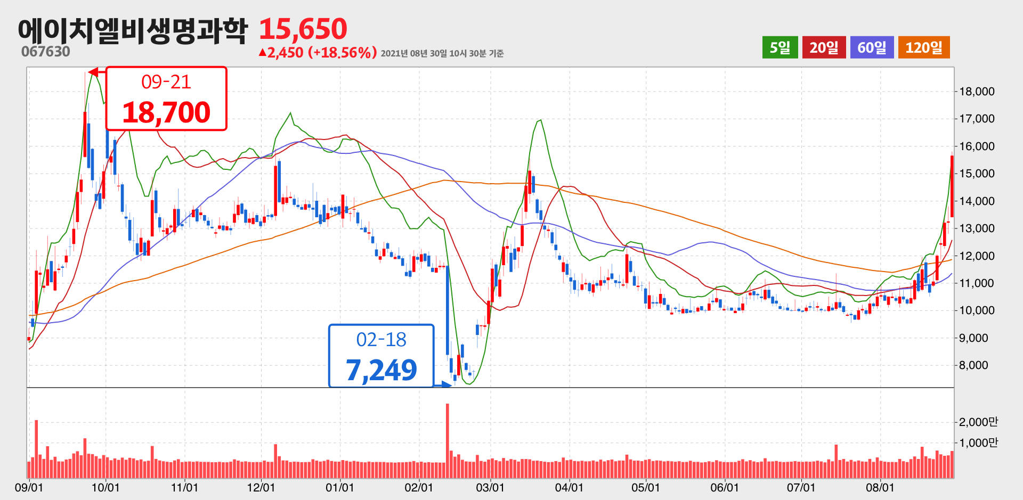The height and width of the screenshot is (500, 1023).
Task: Click the 03/01 date axis label
Action: pos(490,487)
